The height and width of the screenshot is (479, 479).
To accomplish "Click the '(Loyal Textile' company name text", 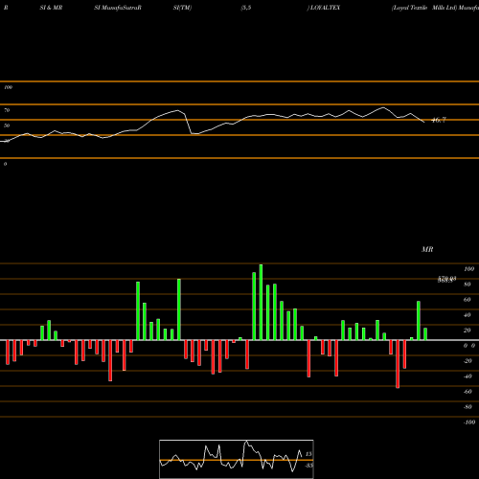I will click(x=409, y=8).
